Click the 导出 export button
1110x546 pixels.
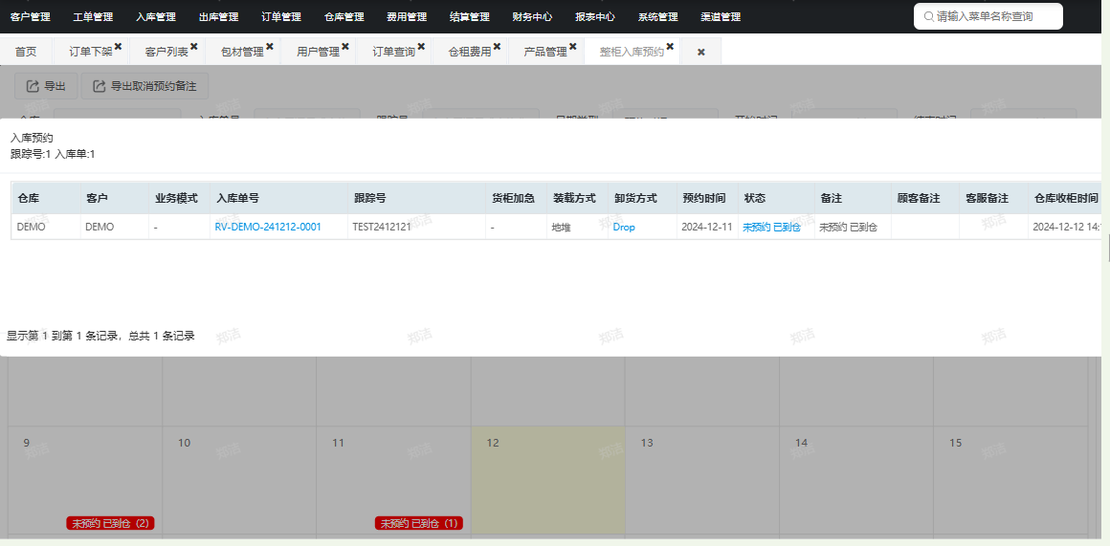click(46, 85)
